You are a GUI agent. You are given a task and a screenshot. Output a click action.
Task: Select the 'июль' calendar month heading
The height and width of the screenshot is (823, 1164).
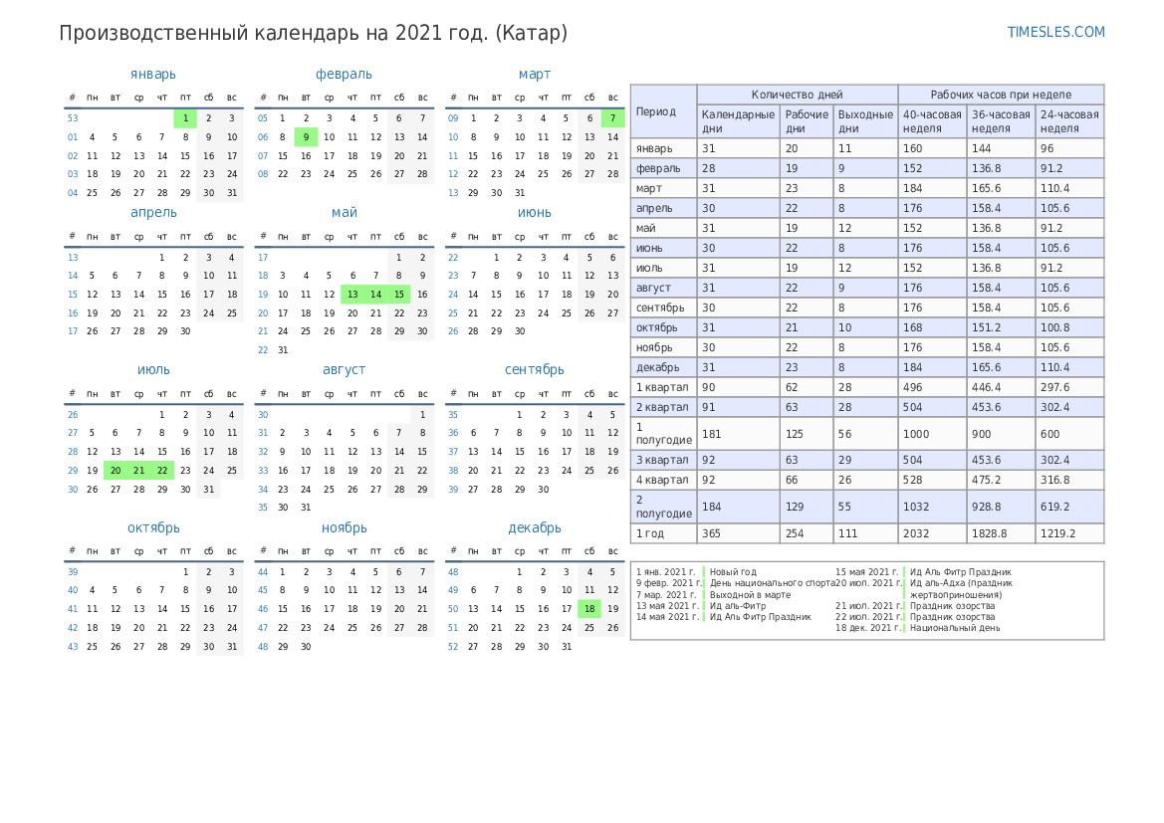pos(153,369)
